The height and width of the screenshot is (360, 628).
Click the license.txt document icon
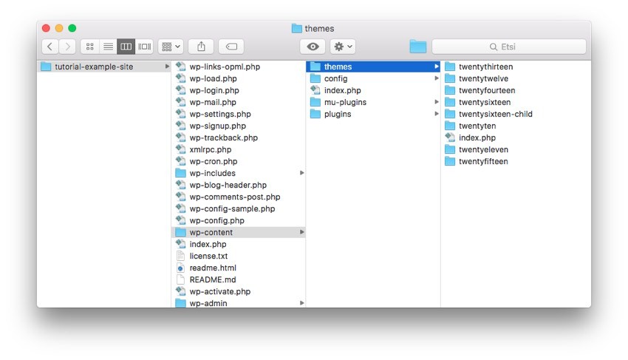click(x=180, y=256)
